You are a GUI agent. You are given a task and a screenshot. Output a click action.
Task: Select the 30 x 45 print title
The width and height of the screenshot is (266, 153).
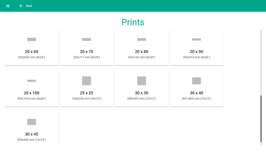[x=31, y=134]
